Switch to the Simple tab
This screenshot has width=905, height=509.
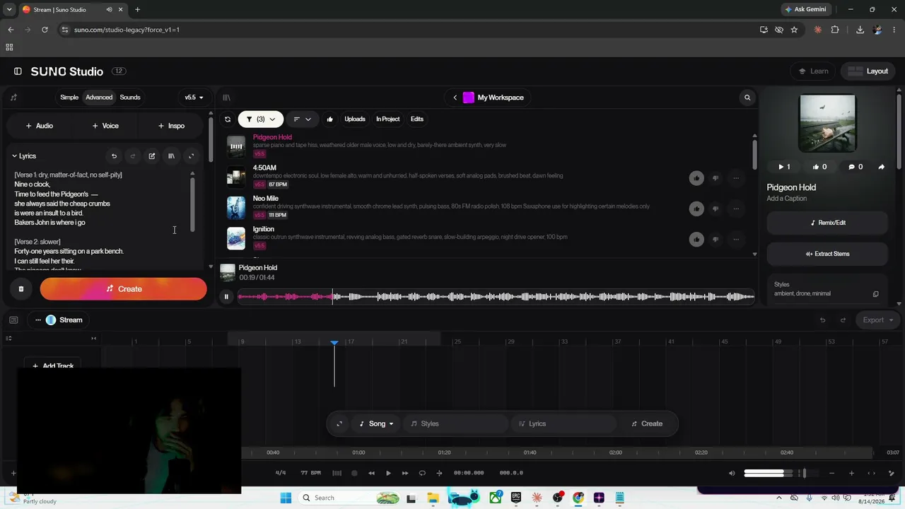point(69,98)
